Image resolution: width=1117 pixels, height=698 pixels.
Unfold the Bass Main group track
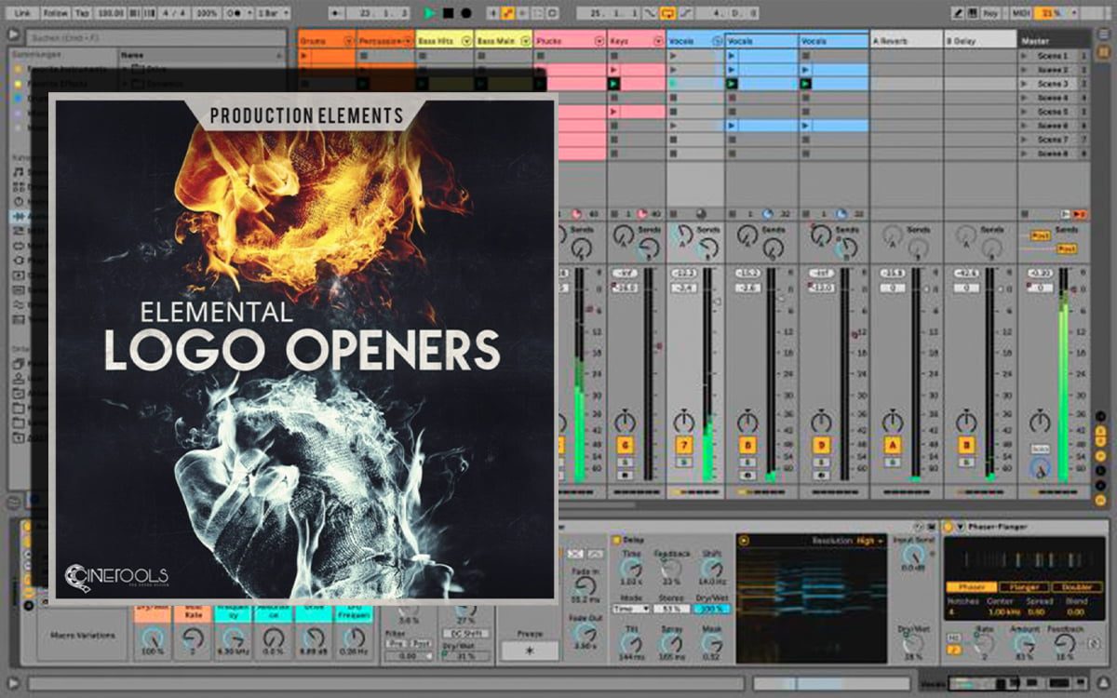(525, 41)
